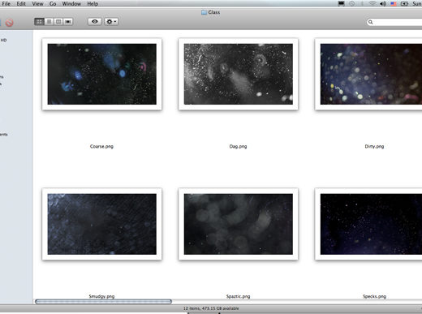This screenshot has height=314, width=422.
Task: Select the Specks.png thumbnail
Action: click(368, 224)
